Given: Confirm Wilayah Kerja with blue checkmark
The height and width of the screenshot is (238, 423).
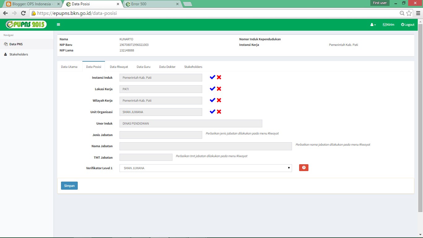Looking at the screenshot, I should pos(212,100).
